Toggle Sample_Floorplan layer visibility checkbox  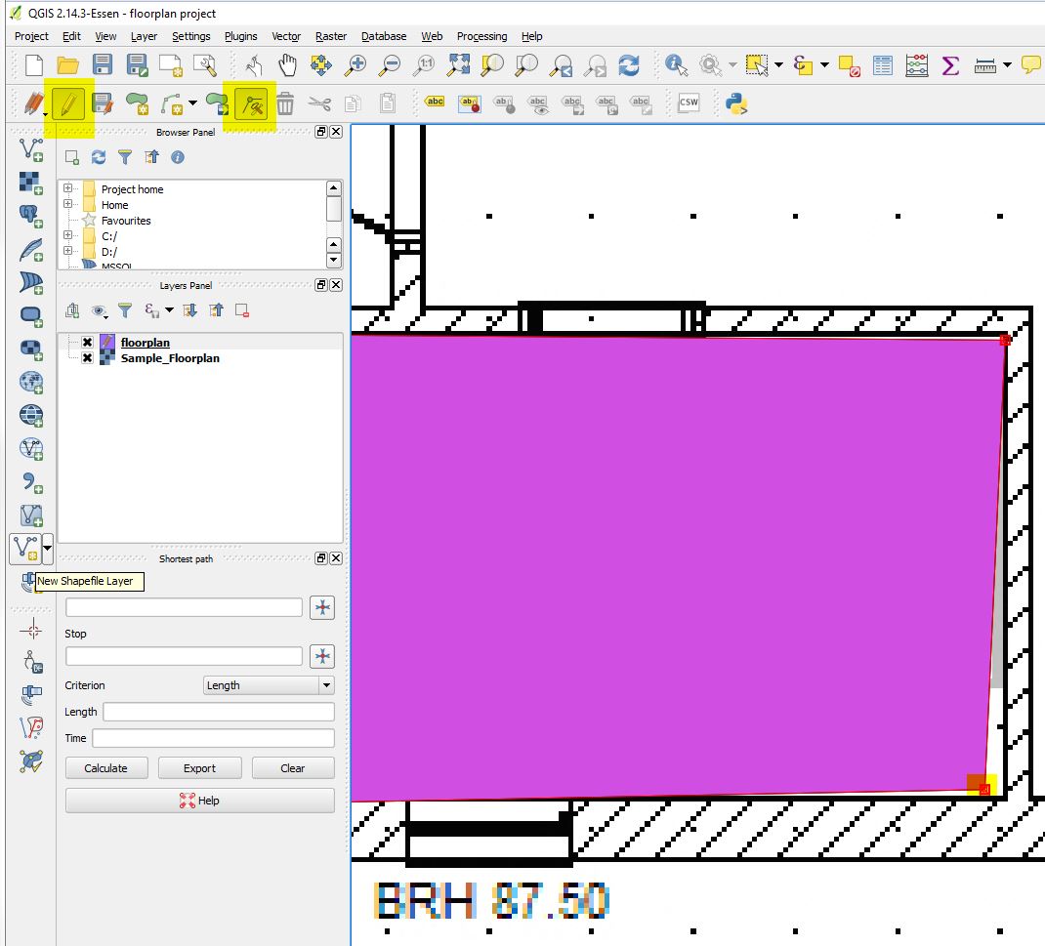(87, 358)
